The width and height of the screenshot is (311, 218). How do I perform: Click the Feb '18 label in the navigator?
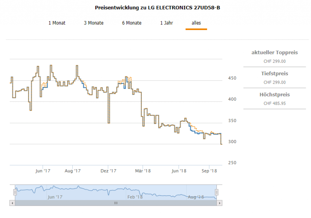[x=135, y=197]
